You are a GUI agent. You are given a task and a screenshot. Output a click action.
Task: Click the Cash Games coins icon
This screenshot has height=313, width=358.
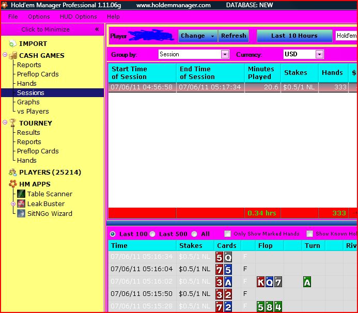[x=13, y=55]
